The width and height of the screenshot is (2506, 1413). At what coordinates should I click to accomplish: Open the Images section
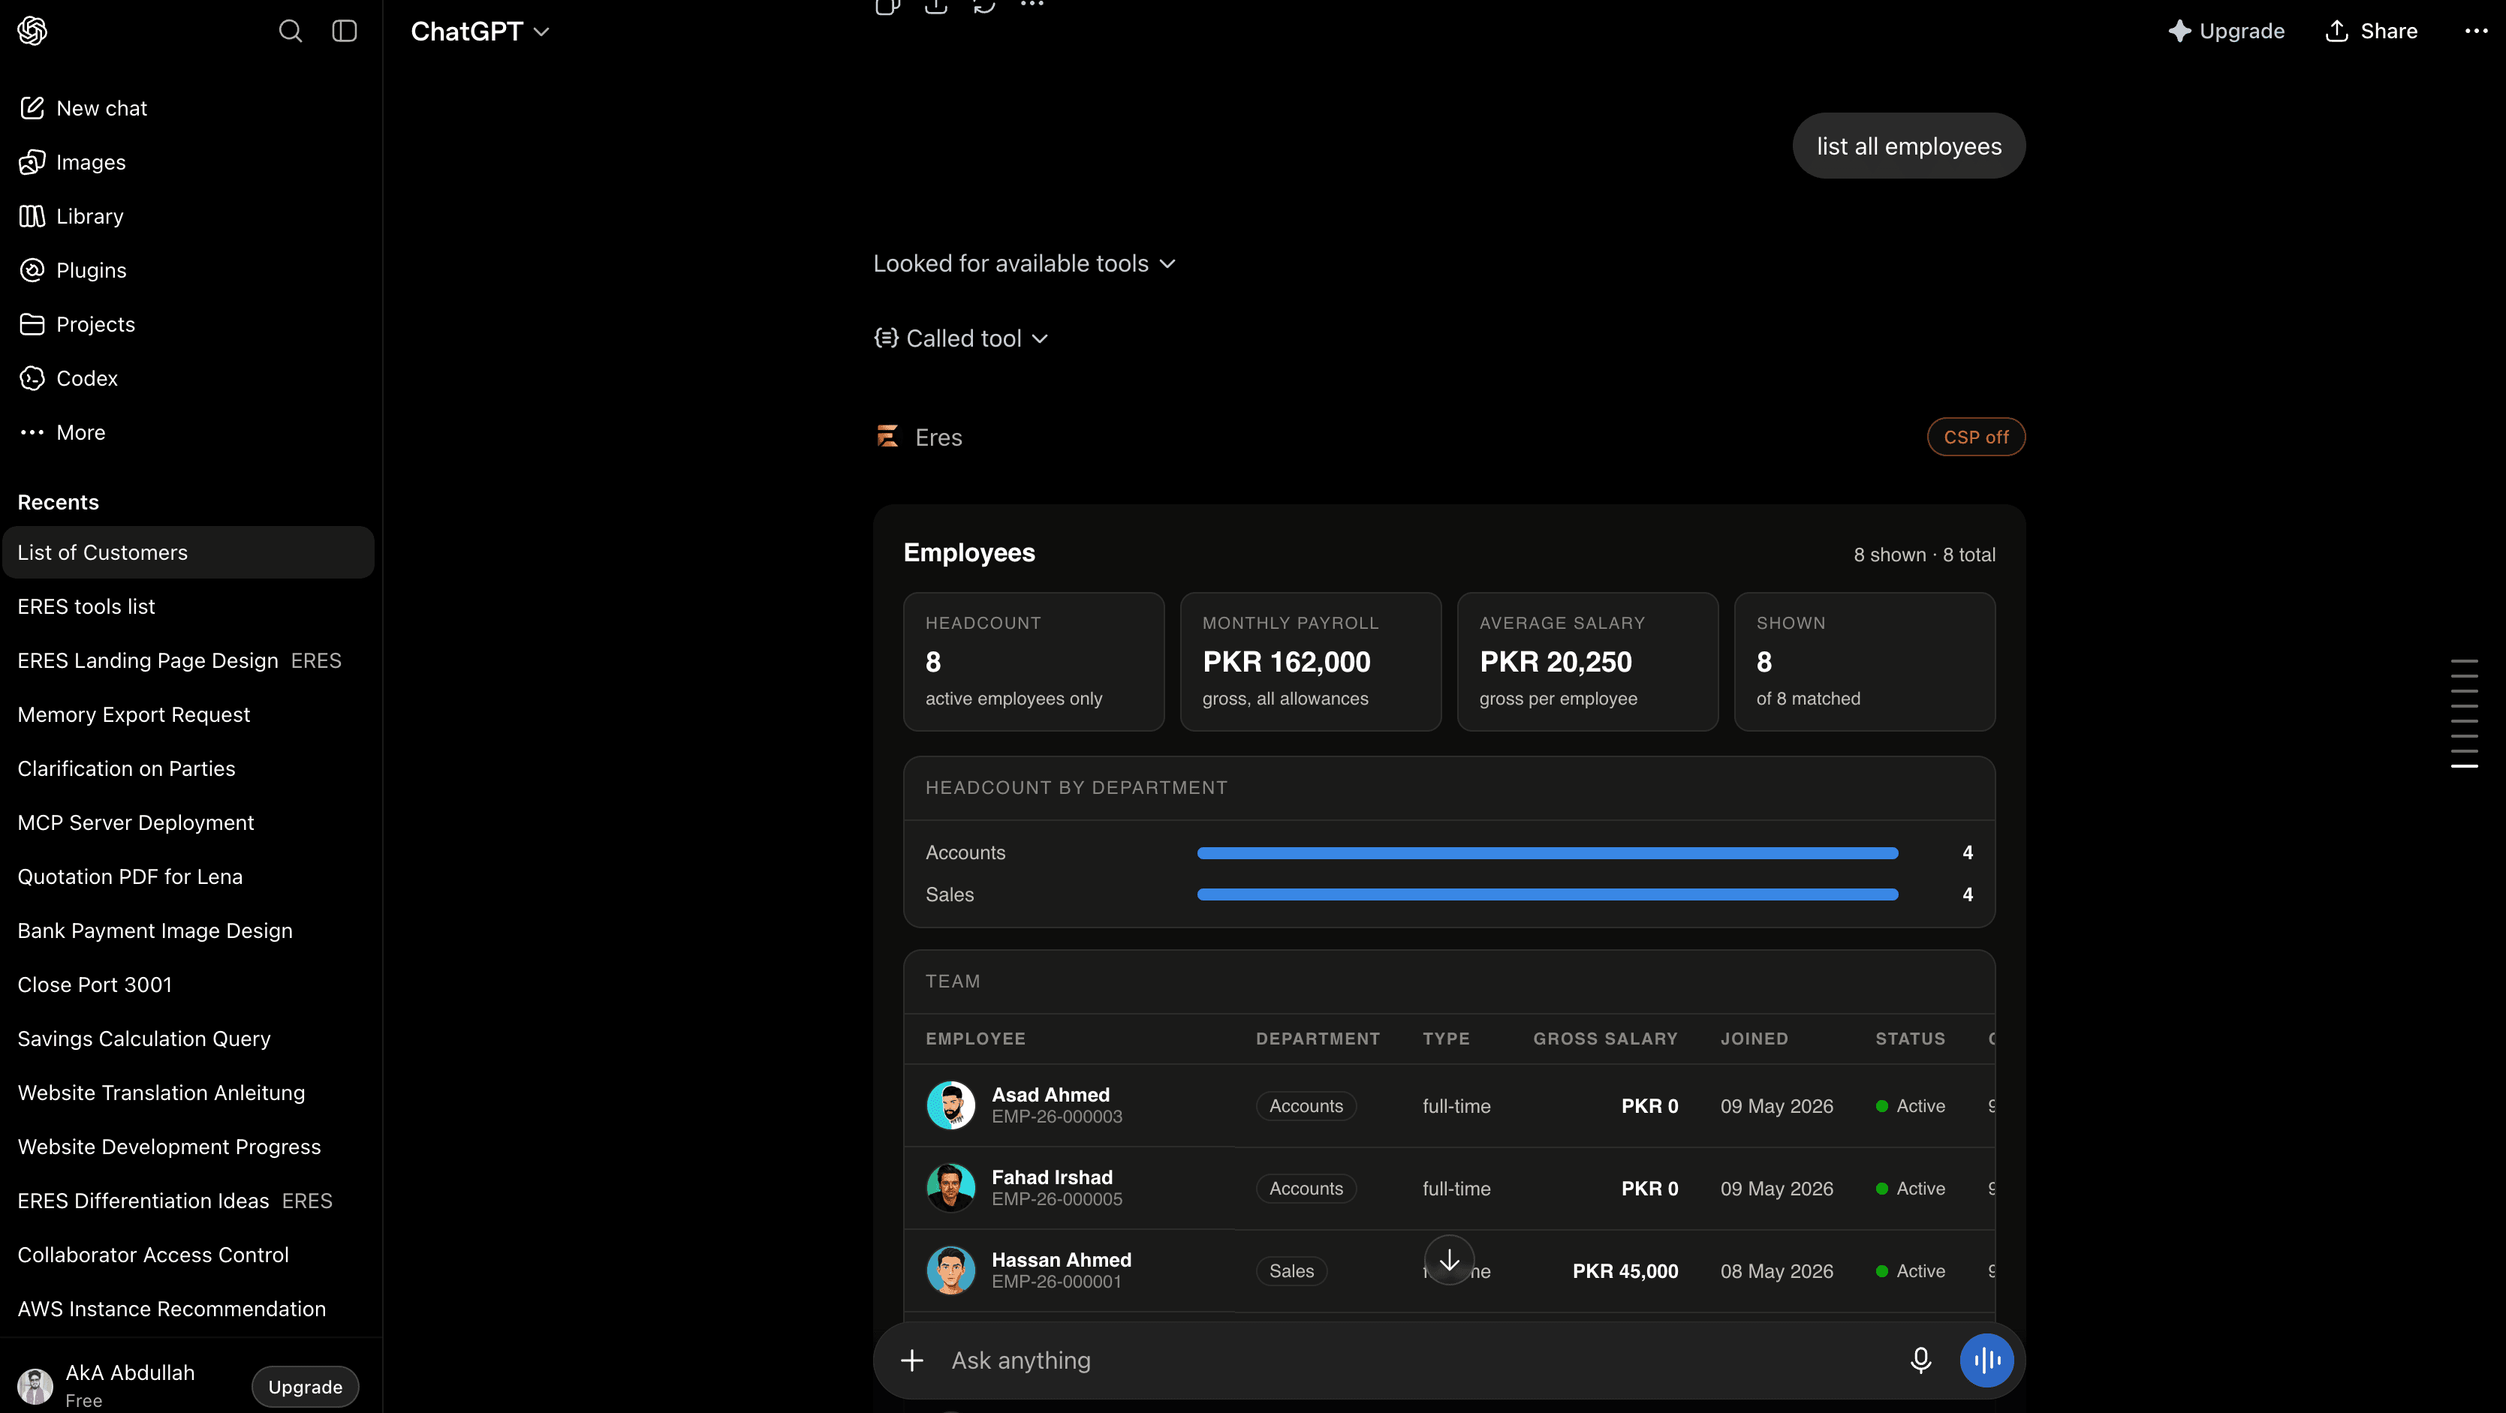coord(188,162)
